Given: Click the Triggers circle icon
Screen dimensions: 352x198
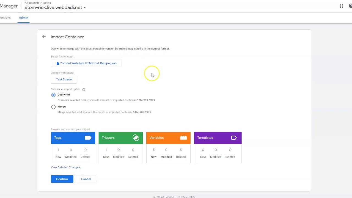Looking at the screenshot, I should [x=136, y=138].
